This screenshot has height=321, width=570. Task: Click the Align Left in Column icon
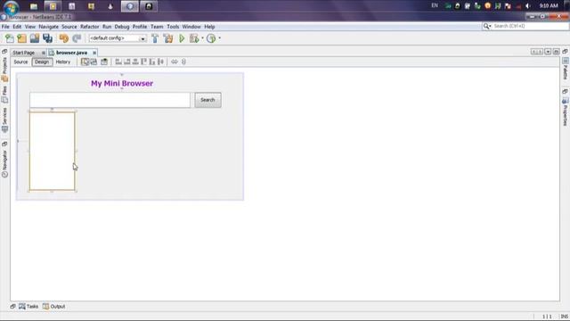click(118, 62)
